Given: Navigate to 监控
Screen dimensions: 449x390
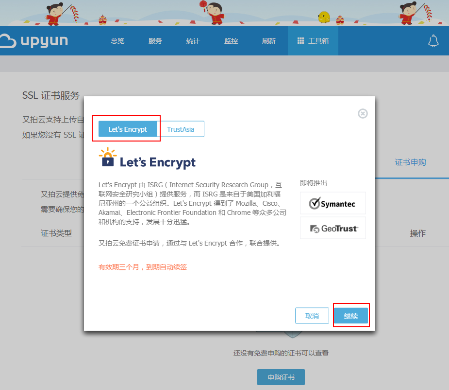Looking at the screenshot, I should 231,41.
